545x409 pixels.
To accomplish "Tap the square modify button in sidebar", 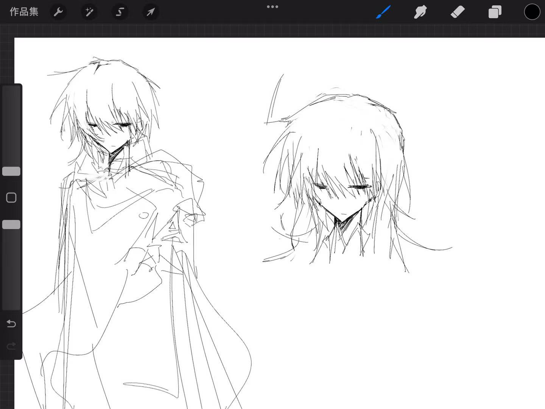I will tap(11, 198).
